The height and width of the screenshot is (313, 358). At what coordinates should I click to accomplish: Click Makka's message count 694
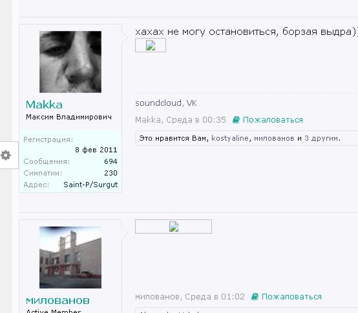(x=111, y=161)
